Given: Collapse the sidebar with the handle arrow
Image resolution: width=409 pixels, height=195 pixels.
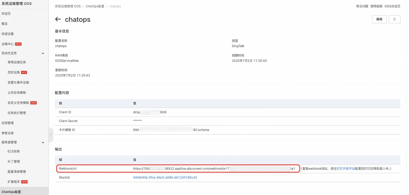Looking at the screenshot, I should (51, 135).
